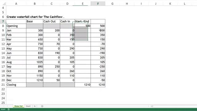Click the READY status indicator
Image resolution: width=197 pixels, height=111 pixels.
pyautogui.click(x=3, y=109)
